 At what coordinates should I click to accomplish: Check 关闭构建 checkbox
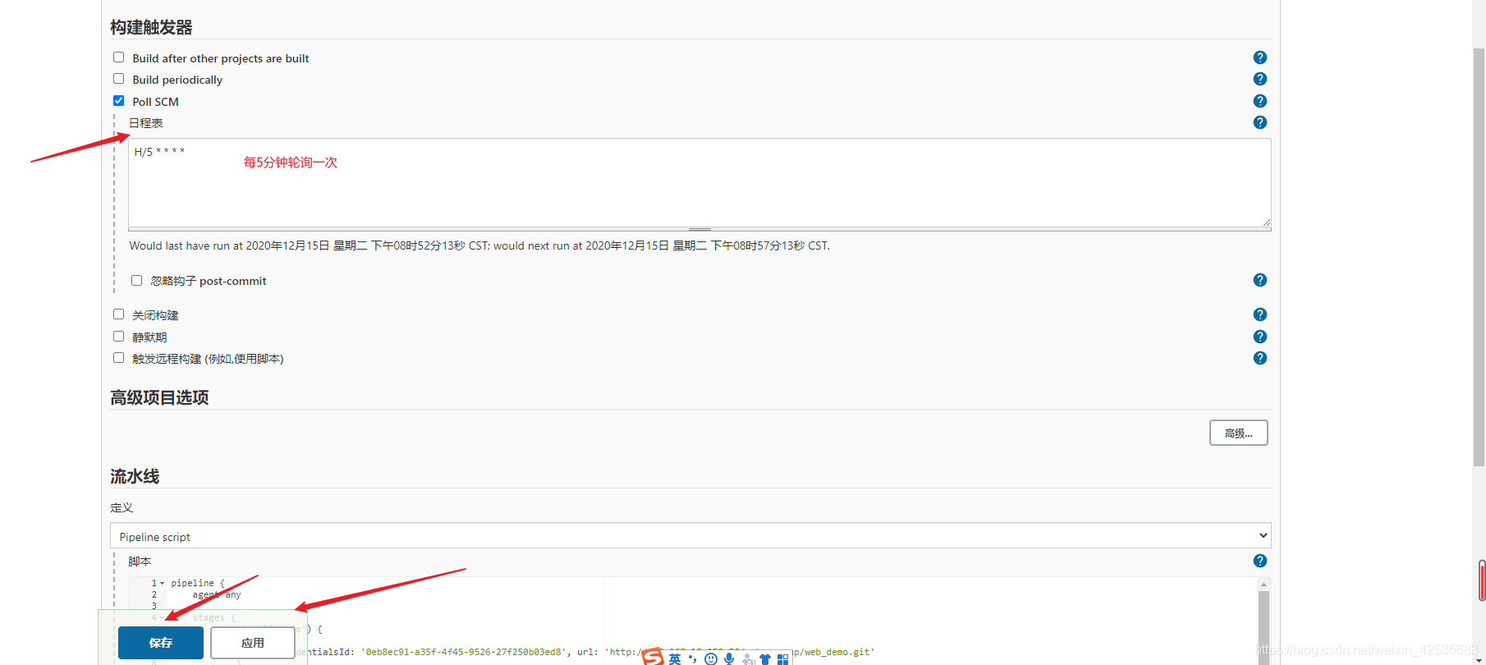tap(119, 314)
